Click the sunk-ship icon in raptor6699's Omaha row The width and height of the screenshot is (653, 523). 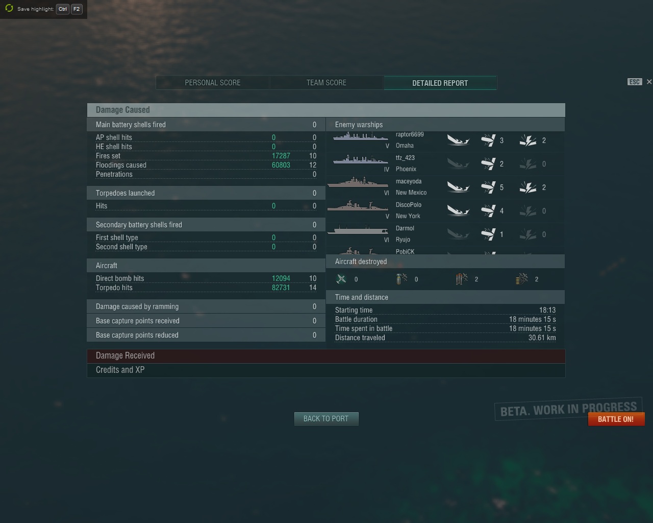(x=458, y=140)
